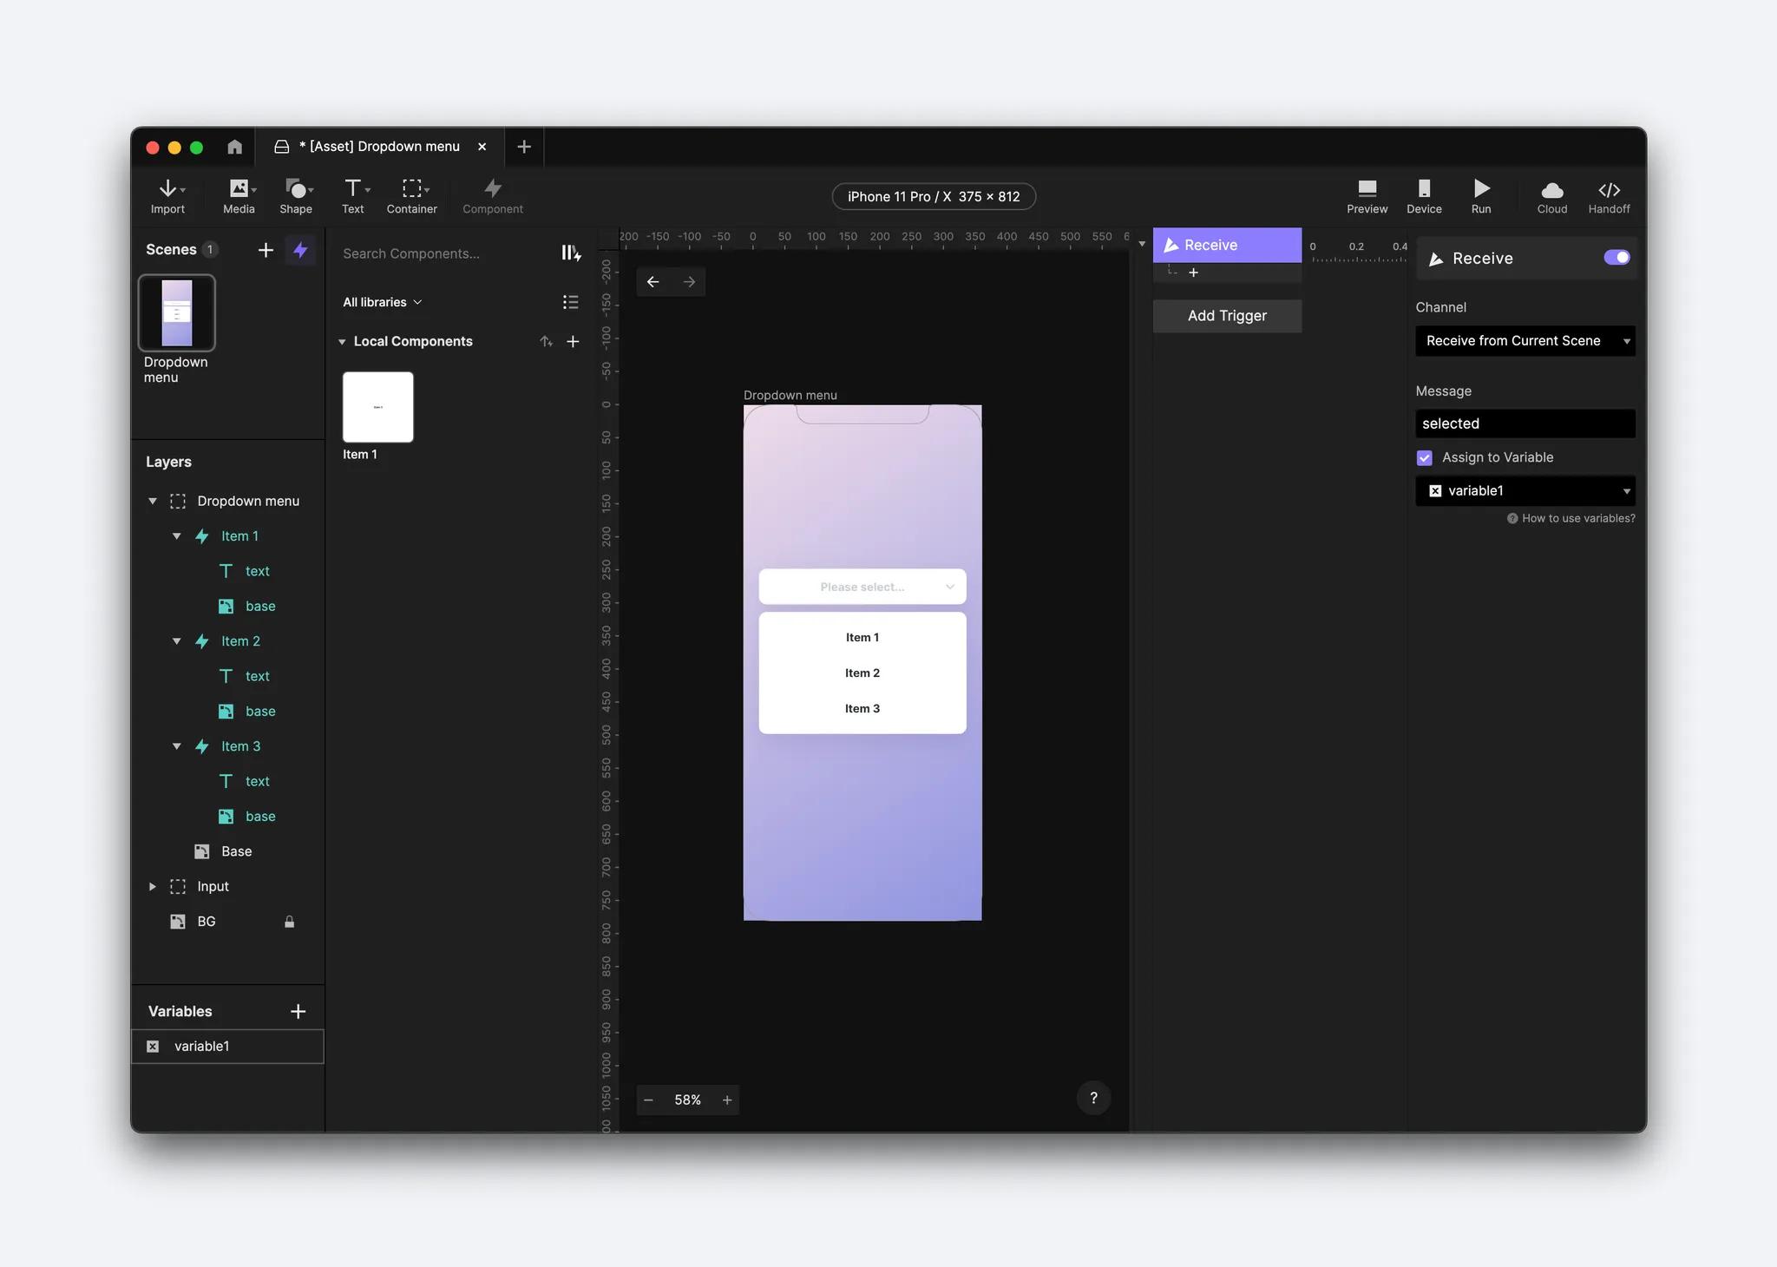Open the Handoff panel
The height and width of the screenshot is (1267, 1777).
(x=1610, y=196)
